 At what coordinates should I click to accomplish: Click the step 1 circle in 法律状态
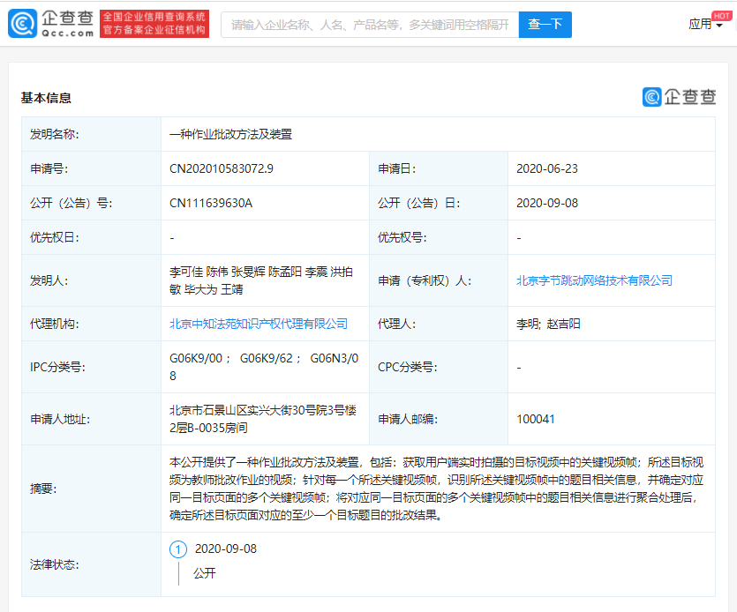coord(178,549)
